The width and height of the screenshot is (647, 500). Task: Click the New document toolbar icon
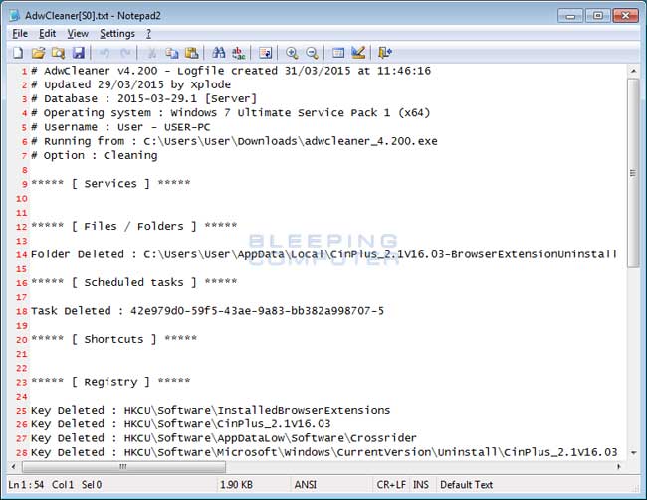pos(18,53)
